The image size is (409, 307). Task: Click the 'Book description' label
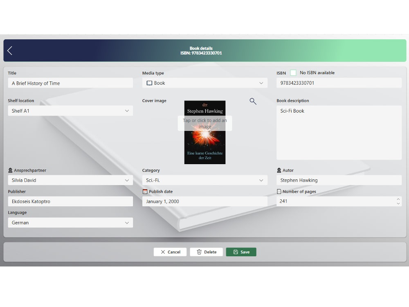(293, 101)
